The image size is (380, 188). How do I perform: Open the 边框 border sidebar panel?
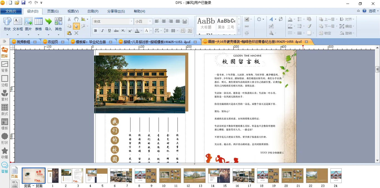(5, 81)
